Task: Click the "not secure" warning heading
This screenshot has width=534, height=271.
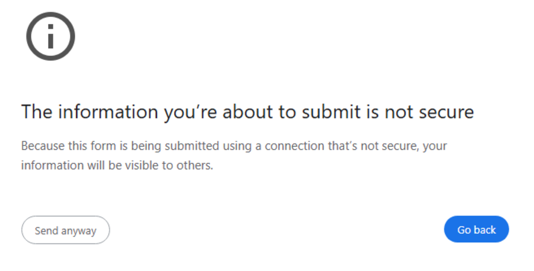Action: [247, 112]
